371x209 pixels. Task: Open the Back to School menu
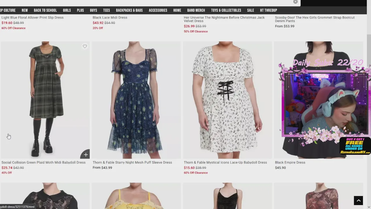pos(45,10)
